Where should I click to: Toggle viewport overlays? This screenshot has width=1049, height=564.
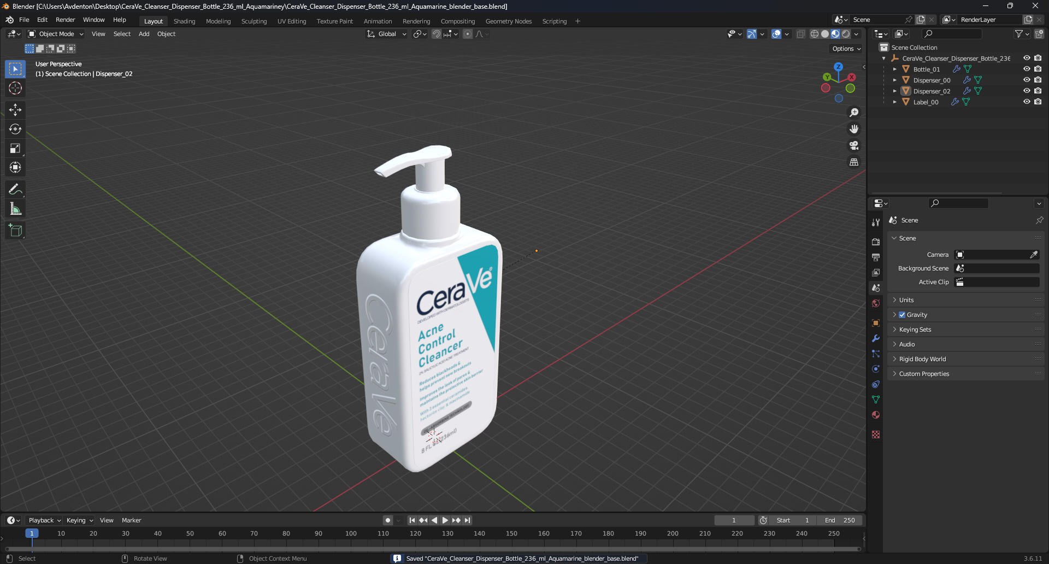pos(776,34)
